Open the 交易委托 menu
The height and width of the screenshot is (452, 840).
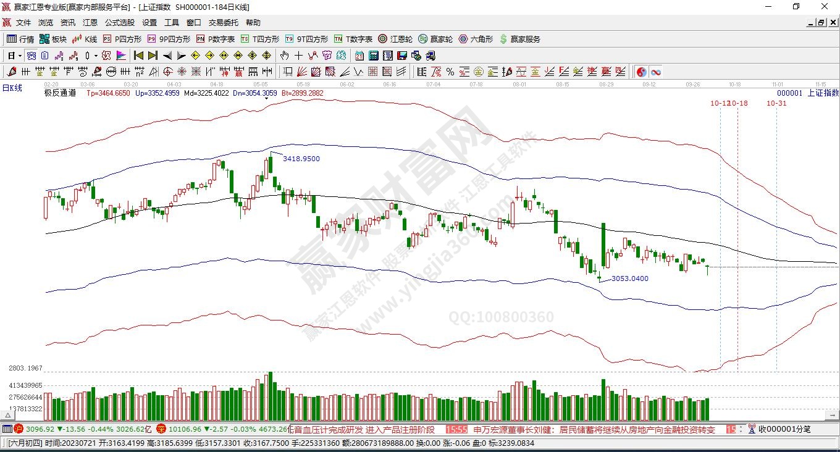click(x=223, y=23)
